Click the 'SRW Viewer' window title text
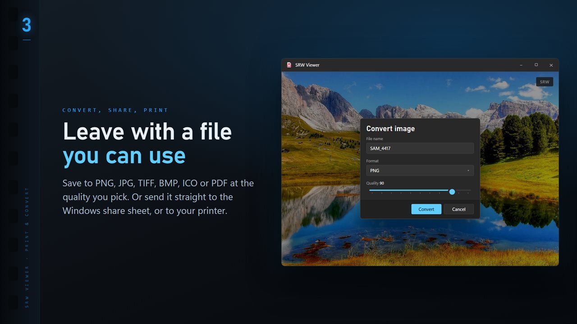Image resolution: width=577 pixels, height=324 pixels. 307,65
